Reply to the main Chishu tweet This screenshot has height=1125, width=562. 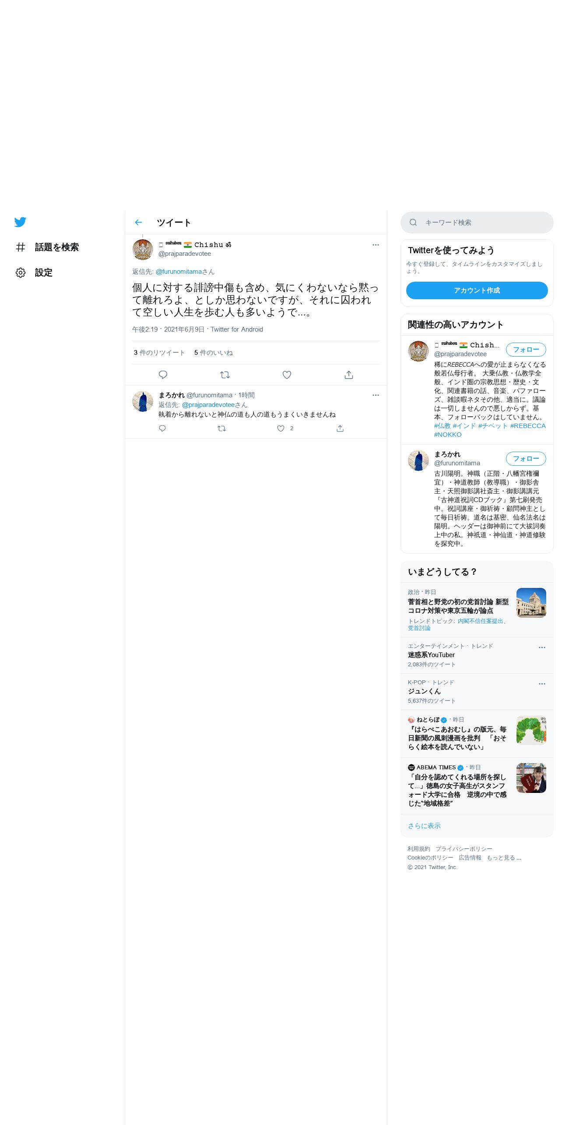(x=163, y=375)
